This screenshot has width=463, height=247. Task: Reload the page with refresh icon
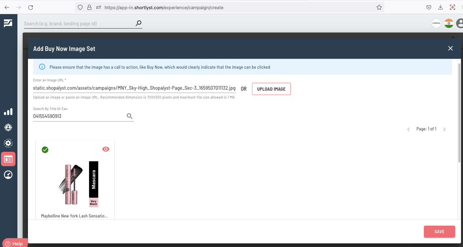click(x=31, y=7)
